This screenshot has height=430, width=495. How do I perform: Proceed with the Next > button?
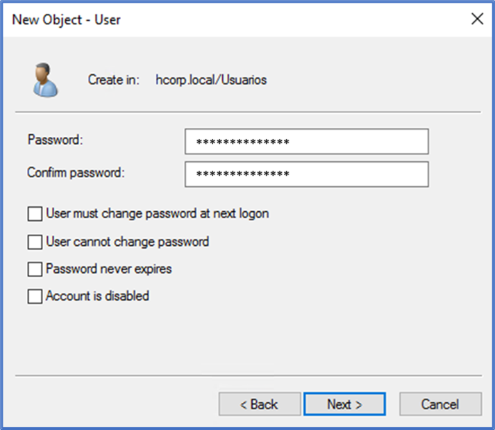[x=344, y=404]
